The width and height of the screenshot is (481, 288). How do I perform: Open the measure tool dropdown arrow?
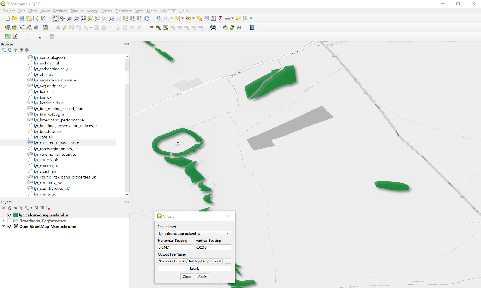pos(233,18)
